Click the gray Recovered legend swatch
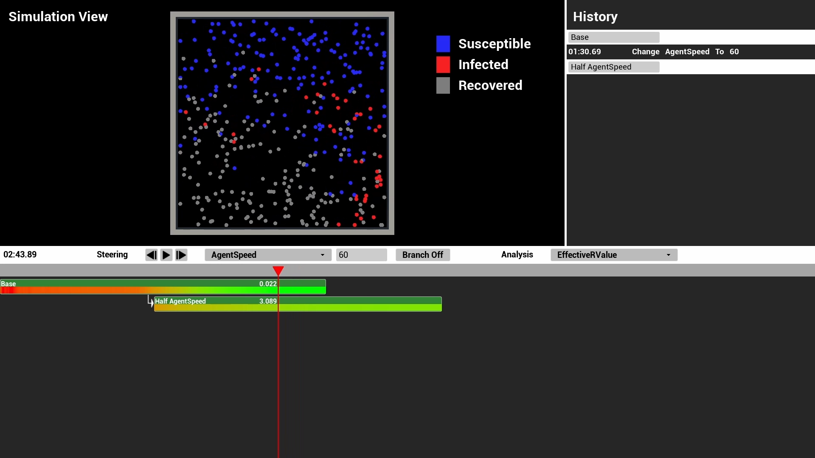This screenshot has height=458, width=815. 443,85
